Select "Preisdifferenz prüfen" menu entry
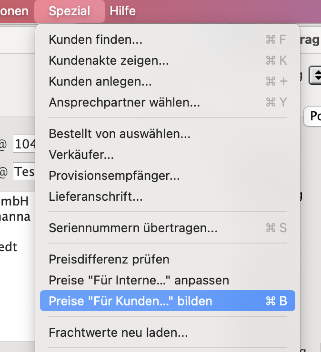This screenshot has width=321, height=352. point(109,259)
